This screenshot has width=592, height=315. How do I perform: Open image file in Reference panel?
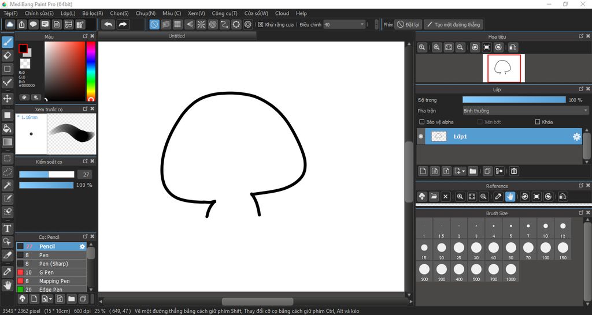[434, 197]
